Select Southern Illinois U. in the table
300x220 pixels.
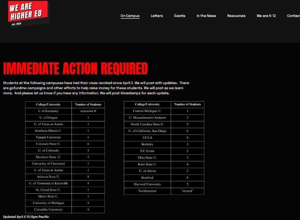coord(49,131)
